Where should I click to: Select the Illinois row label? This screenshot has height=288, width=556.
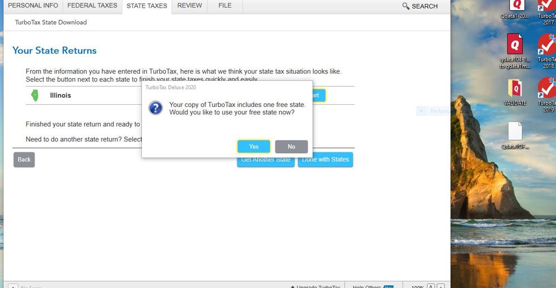coord(61,95)
